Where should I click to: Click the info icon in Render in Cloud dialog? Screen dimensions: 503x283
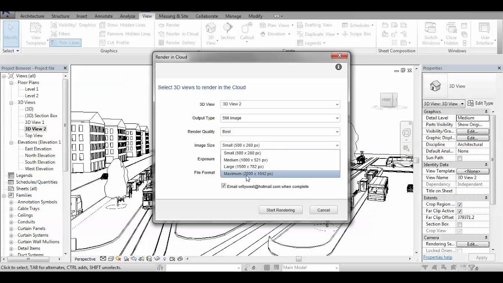point(338,67)
